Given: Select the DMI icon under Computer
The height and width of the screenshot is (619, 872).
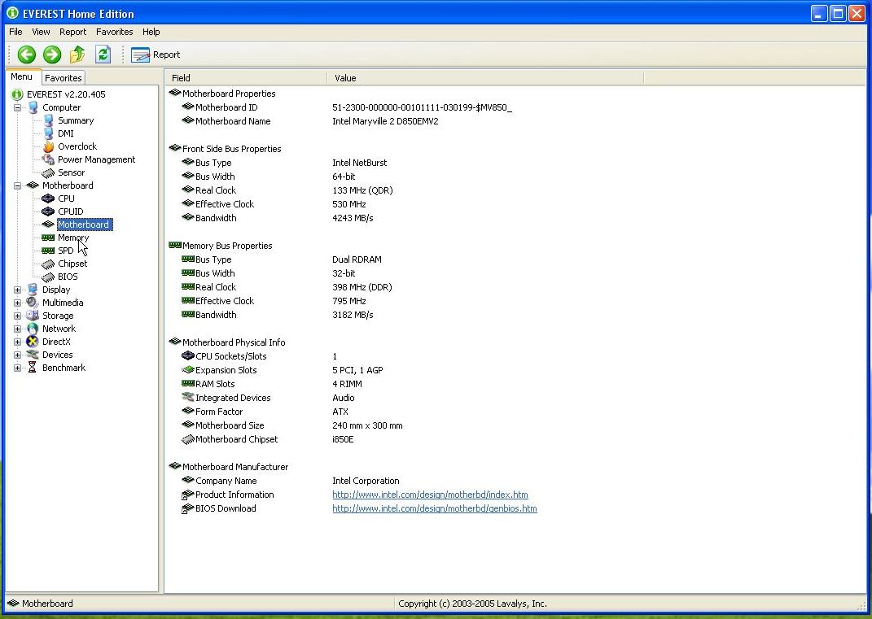Looking at the screenshot, I should click(48, 133).
